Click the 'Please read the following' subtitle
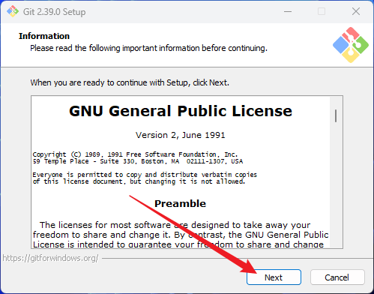374x294 pixels. pos(148,48)
